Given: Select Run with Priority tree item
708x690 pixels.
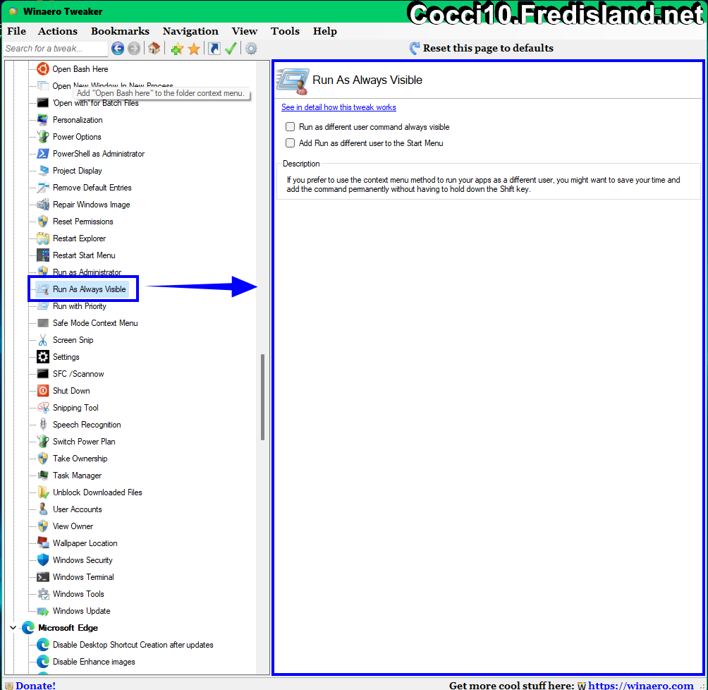Looking at the screenshot, I should coord(80,306).
